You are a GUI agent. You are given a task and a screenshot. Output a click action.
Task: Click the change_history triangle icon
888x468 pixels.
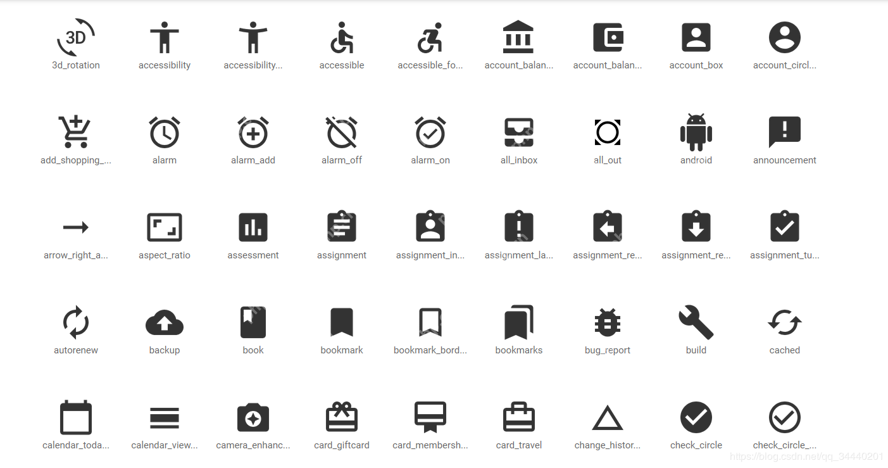608,419
